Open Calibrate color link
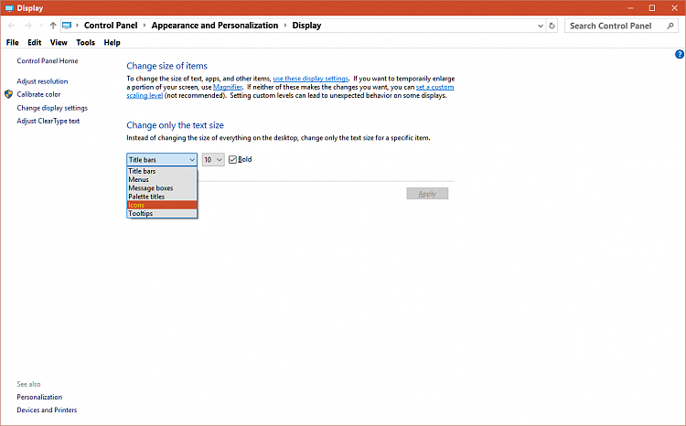686x426 pixels. coord(38,94)
